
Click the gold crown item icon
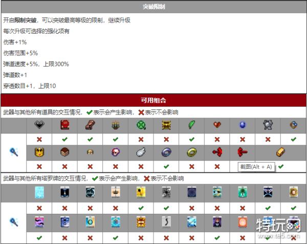pos(39,152)
